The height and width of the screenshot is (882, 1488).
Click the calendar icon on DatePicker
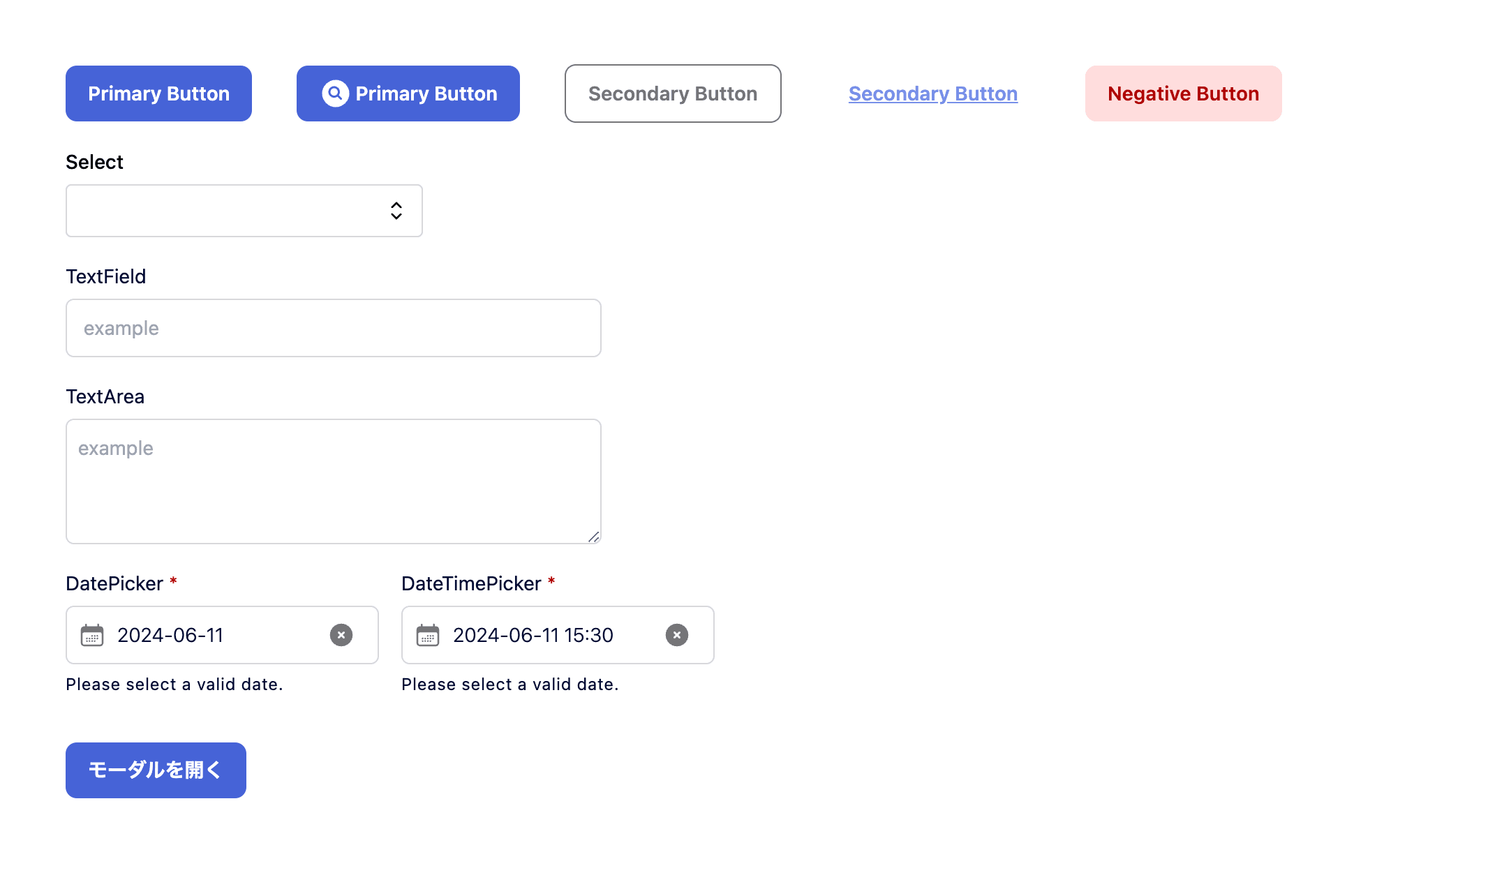[92, 634]
